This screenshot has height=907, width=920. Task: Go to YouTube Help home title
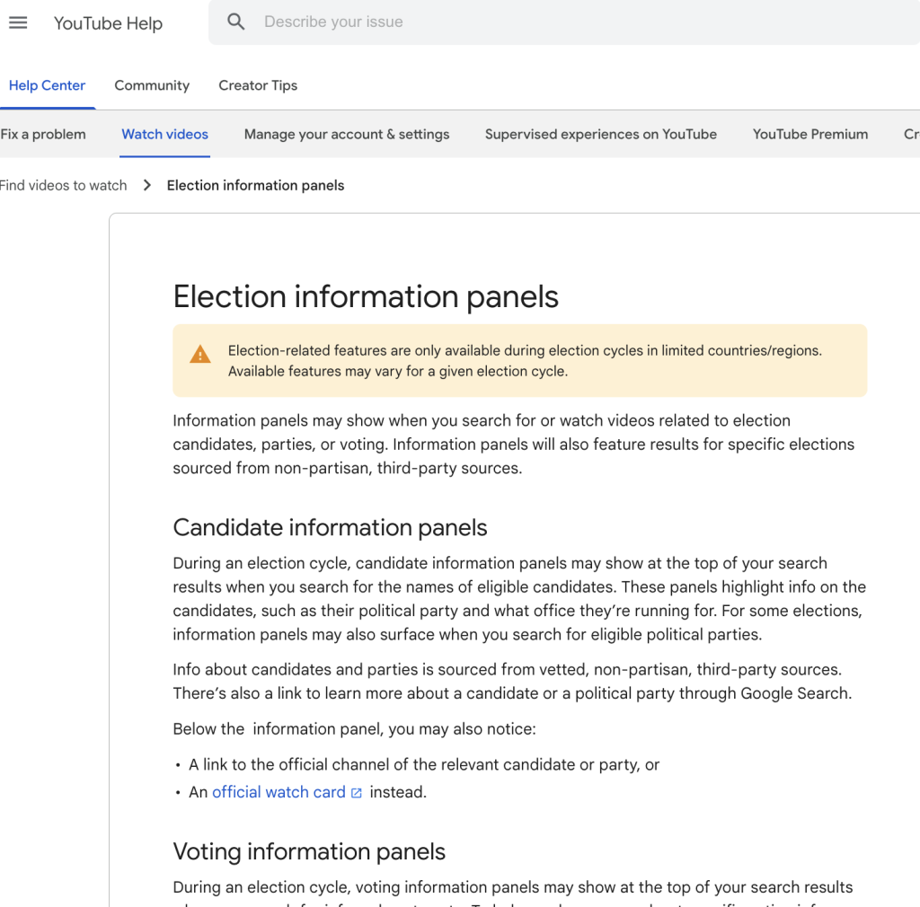pos(108,23)
